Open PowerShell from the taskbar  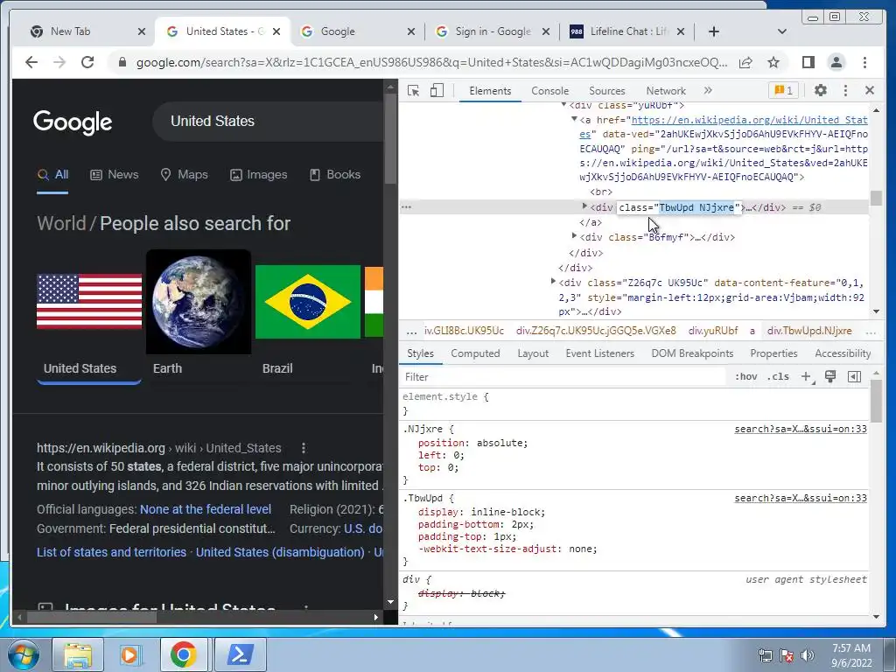tap(240, 654)
